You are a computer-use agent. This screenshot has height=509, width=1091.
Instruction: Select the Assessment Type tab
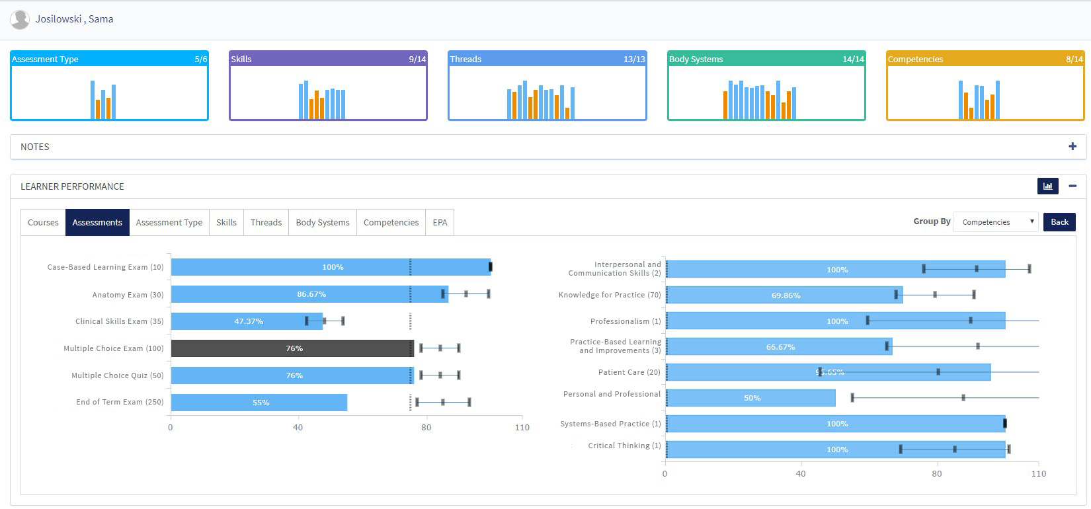coord(169,223)
